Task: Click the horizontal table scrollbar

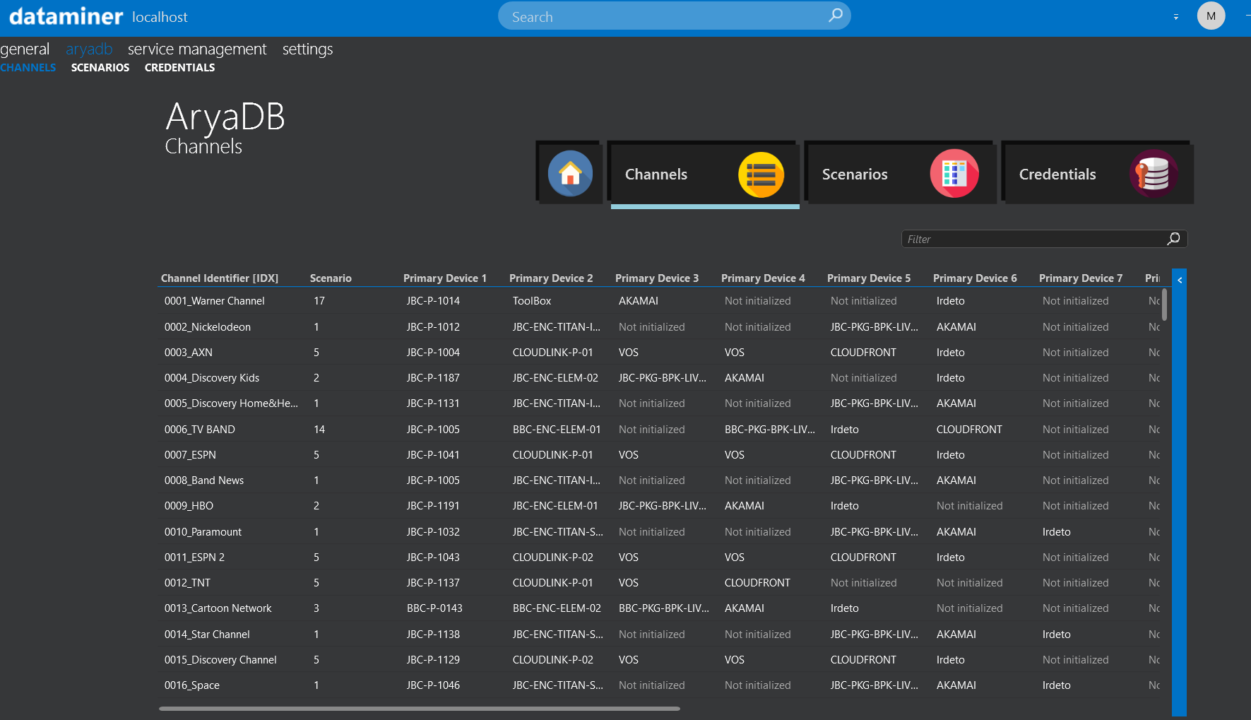Action: (420, 708)
